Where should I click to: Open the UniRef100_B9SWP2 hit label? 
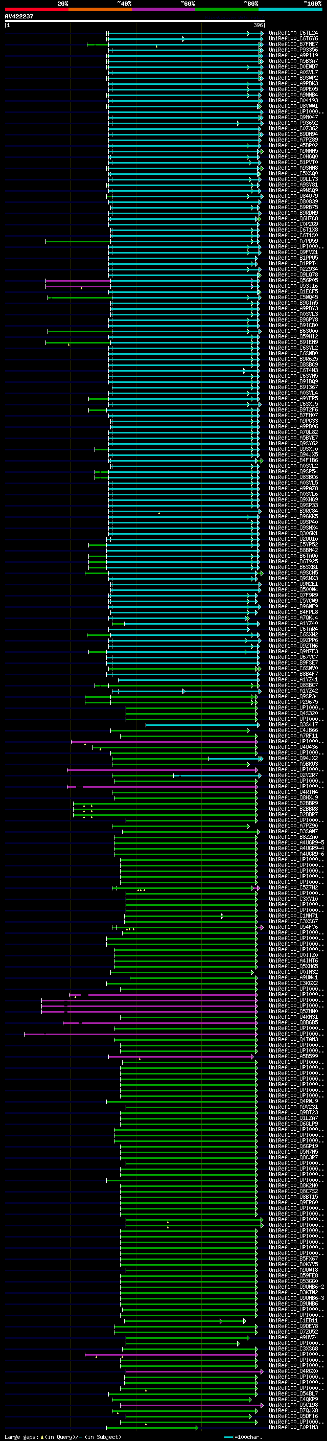(x=293, y=78)
